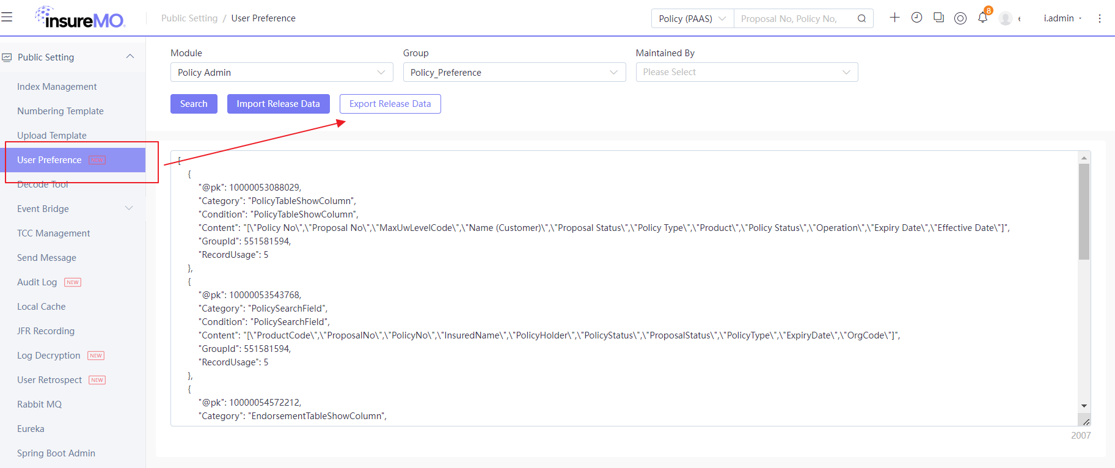Open the Policy (PAAS) search type dropdown
Screen dimensions: 1115x468
693,18
